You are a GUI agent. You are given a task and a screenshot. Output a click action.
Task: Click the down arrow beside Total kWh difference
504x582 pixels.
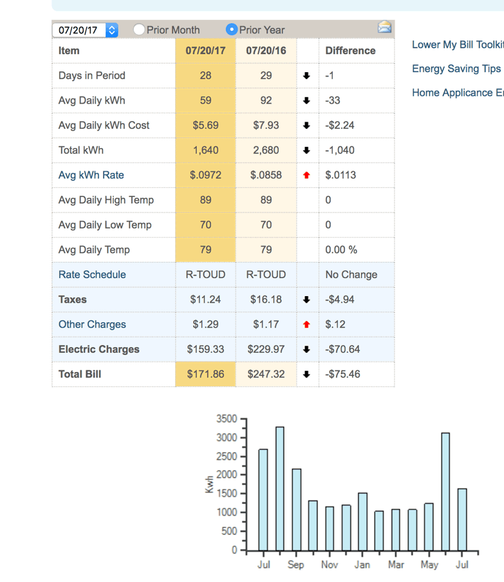[307, 150]
